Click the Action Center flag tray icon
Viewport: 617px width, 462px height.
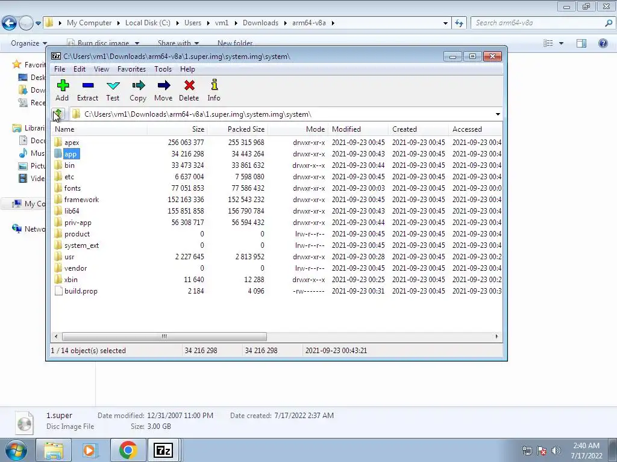point(542,451)
